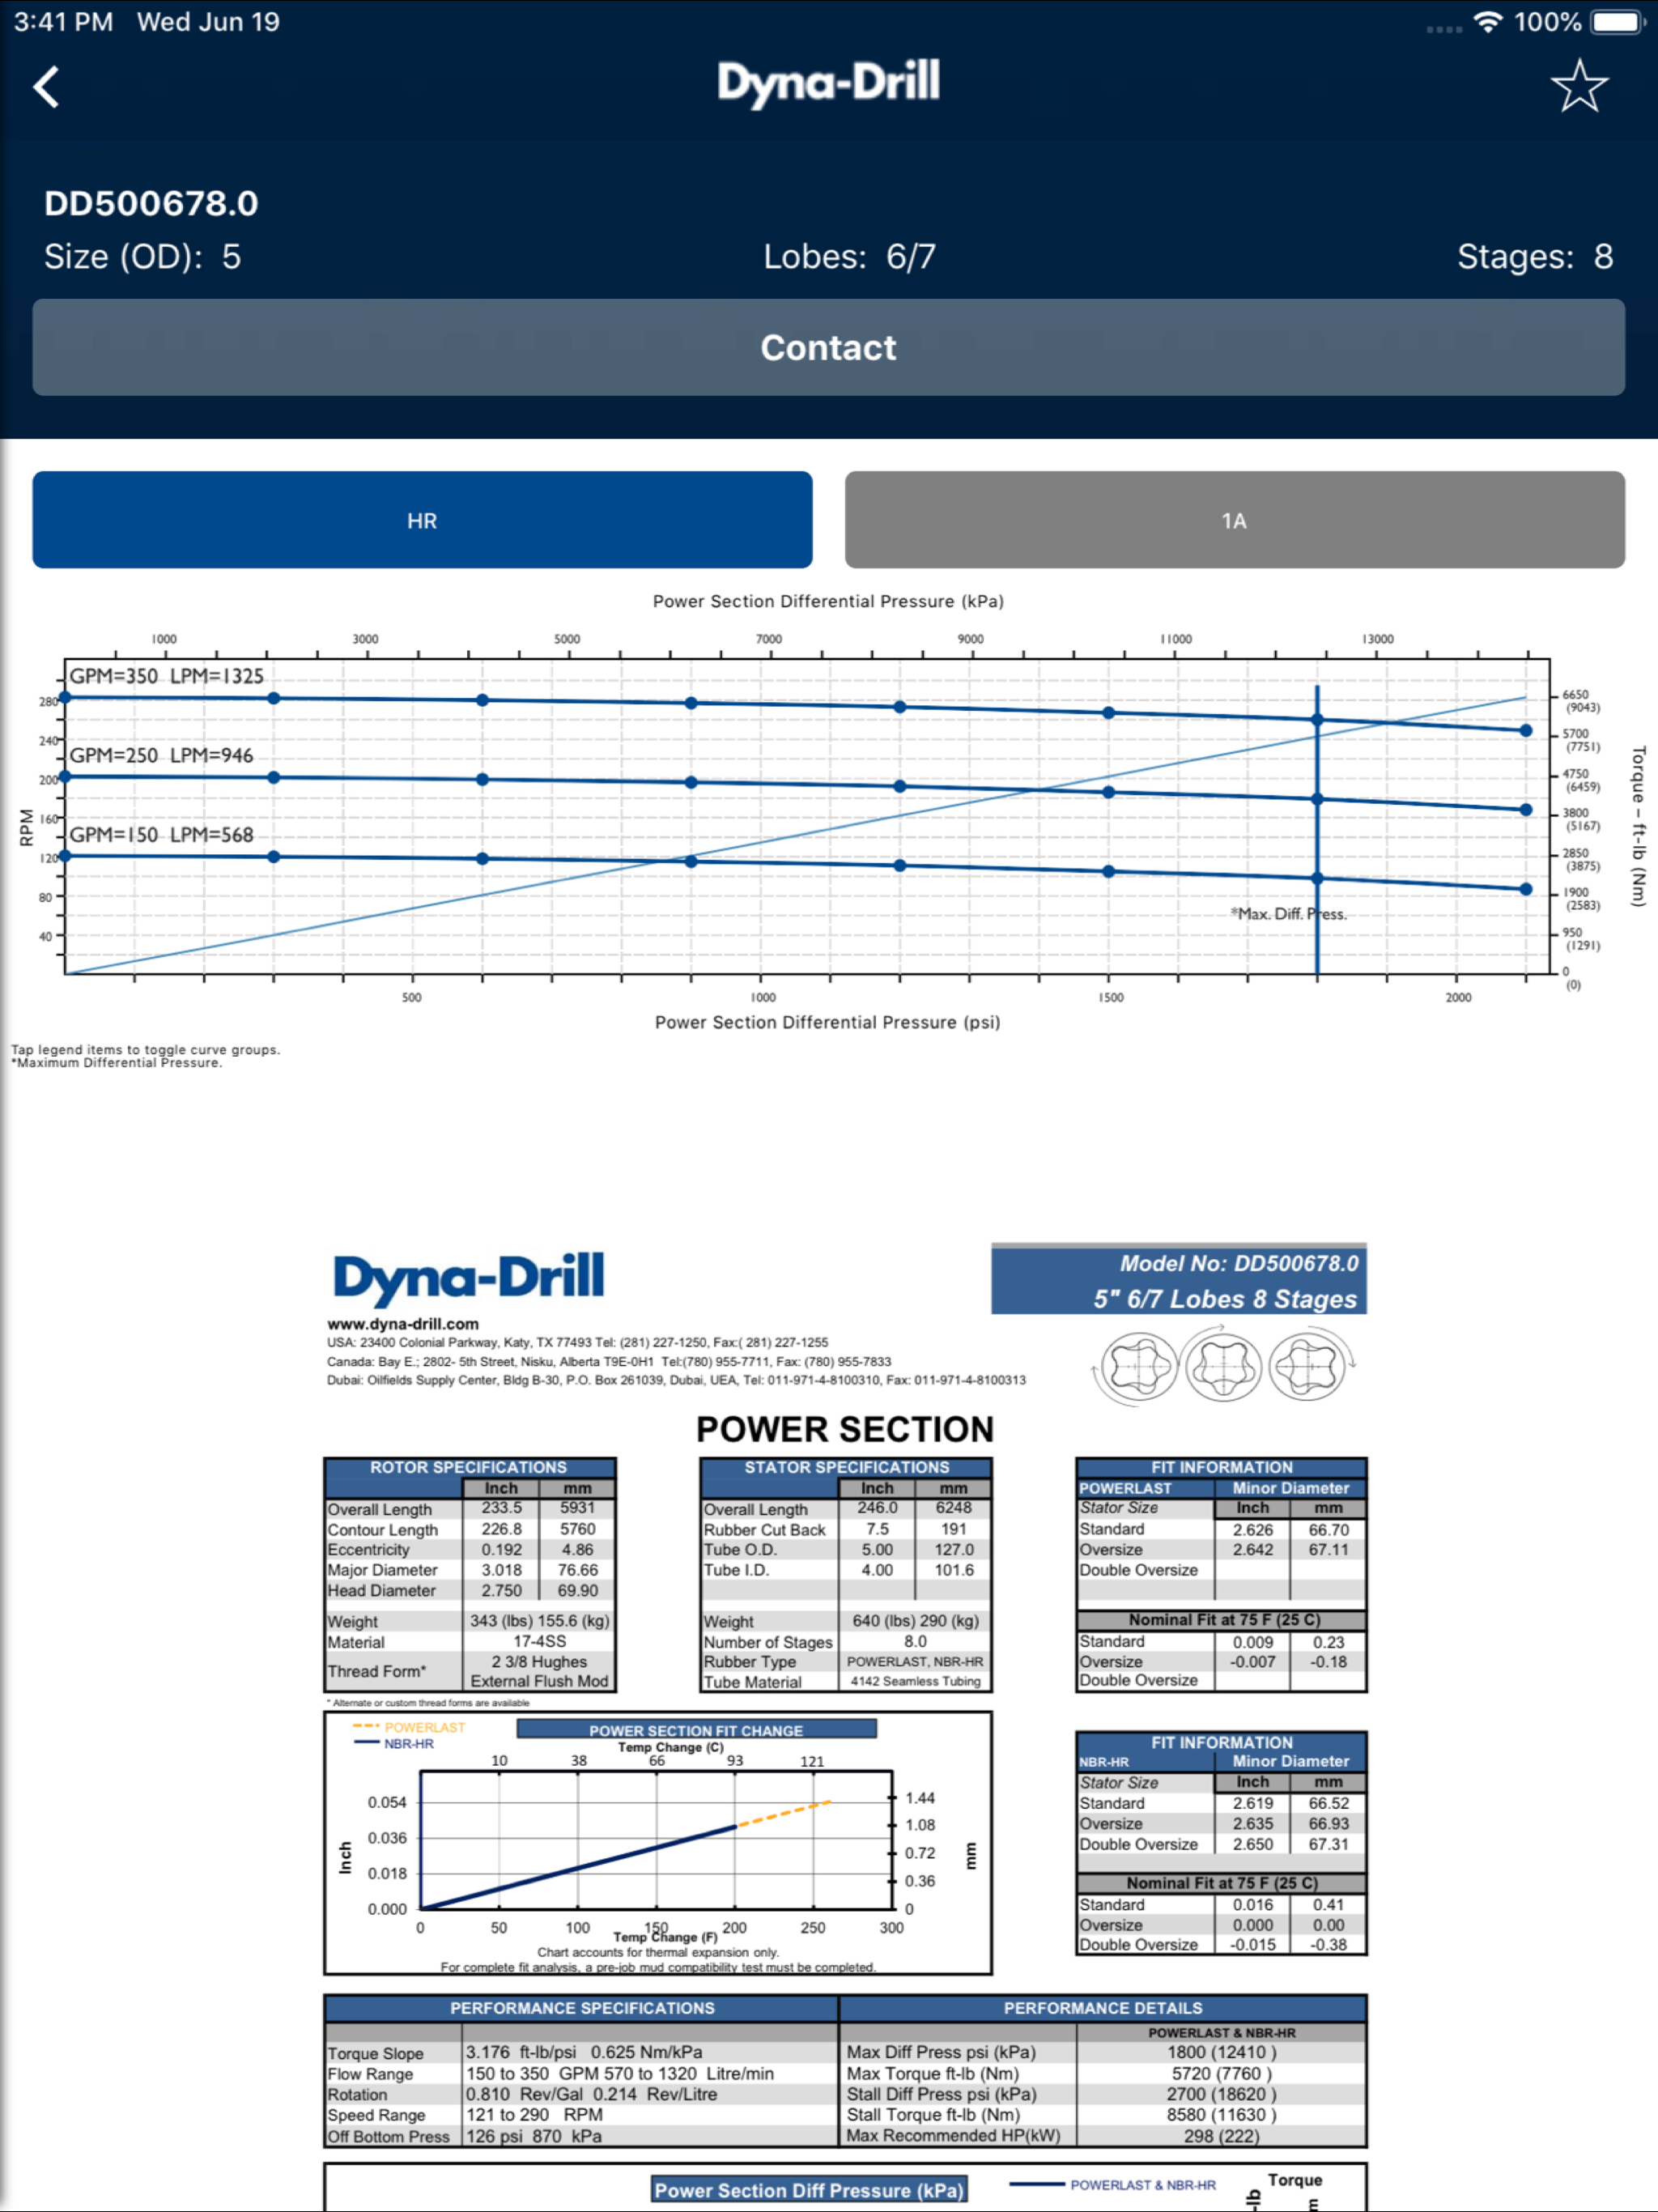Tap the Dyna-Drill header logo

[828, 84]
